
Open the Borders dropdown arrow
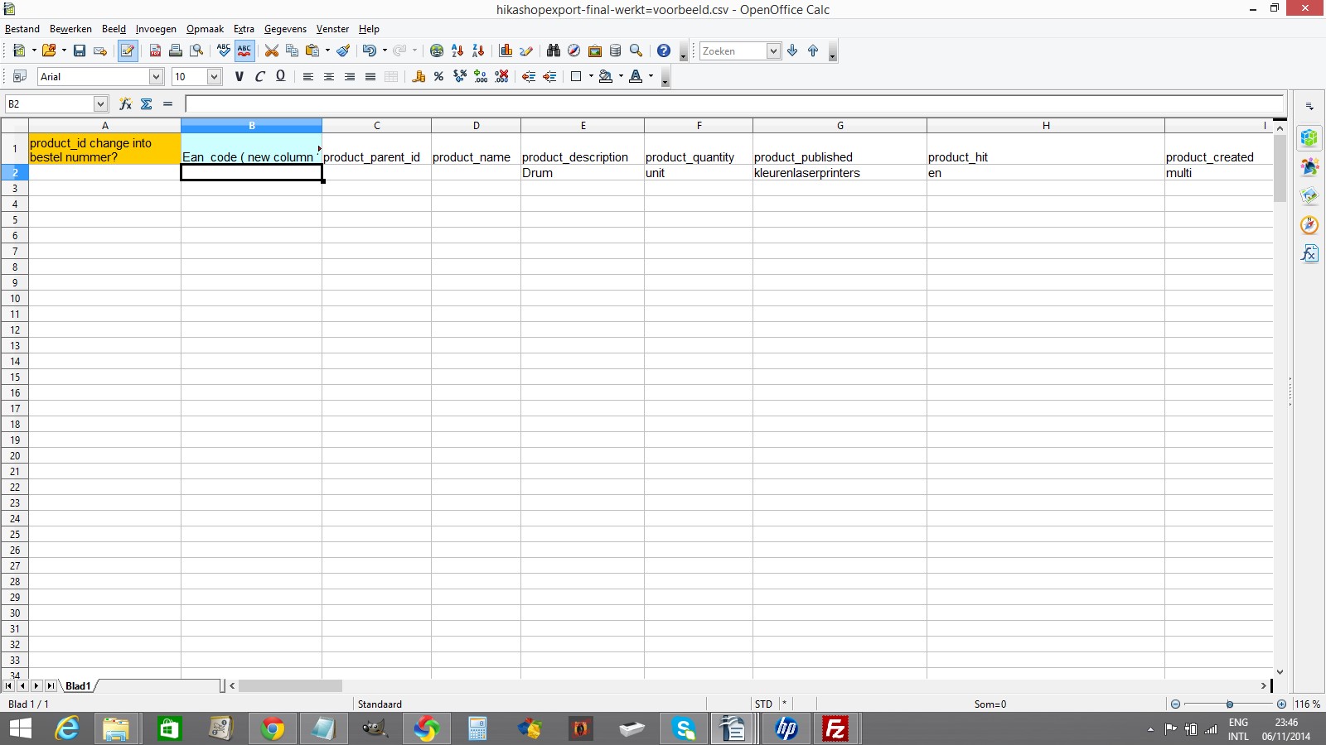click(591, 76)
